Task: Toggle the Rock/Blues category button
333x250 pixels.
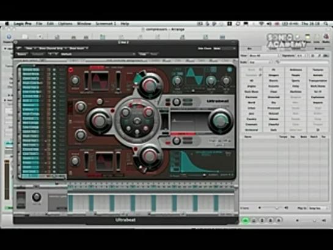Action: (x=252, y=92)
